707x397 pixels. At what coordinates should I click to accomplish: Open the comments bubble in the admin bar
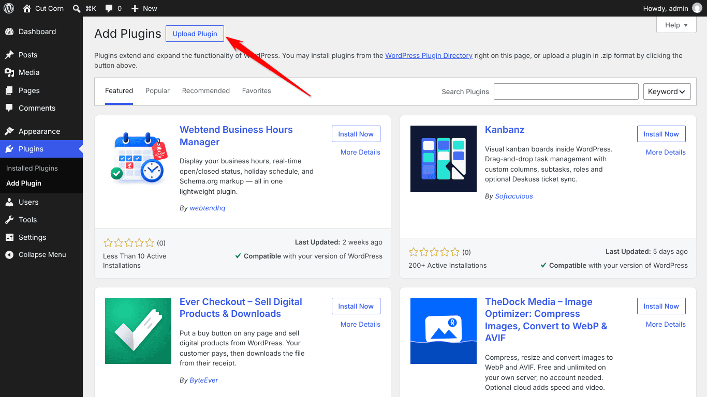pyautogui.click(x=109, y=8)
